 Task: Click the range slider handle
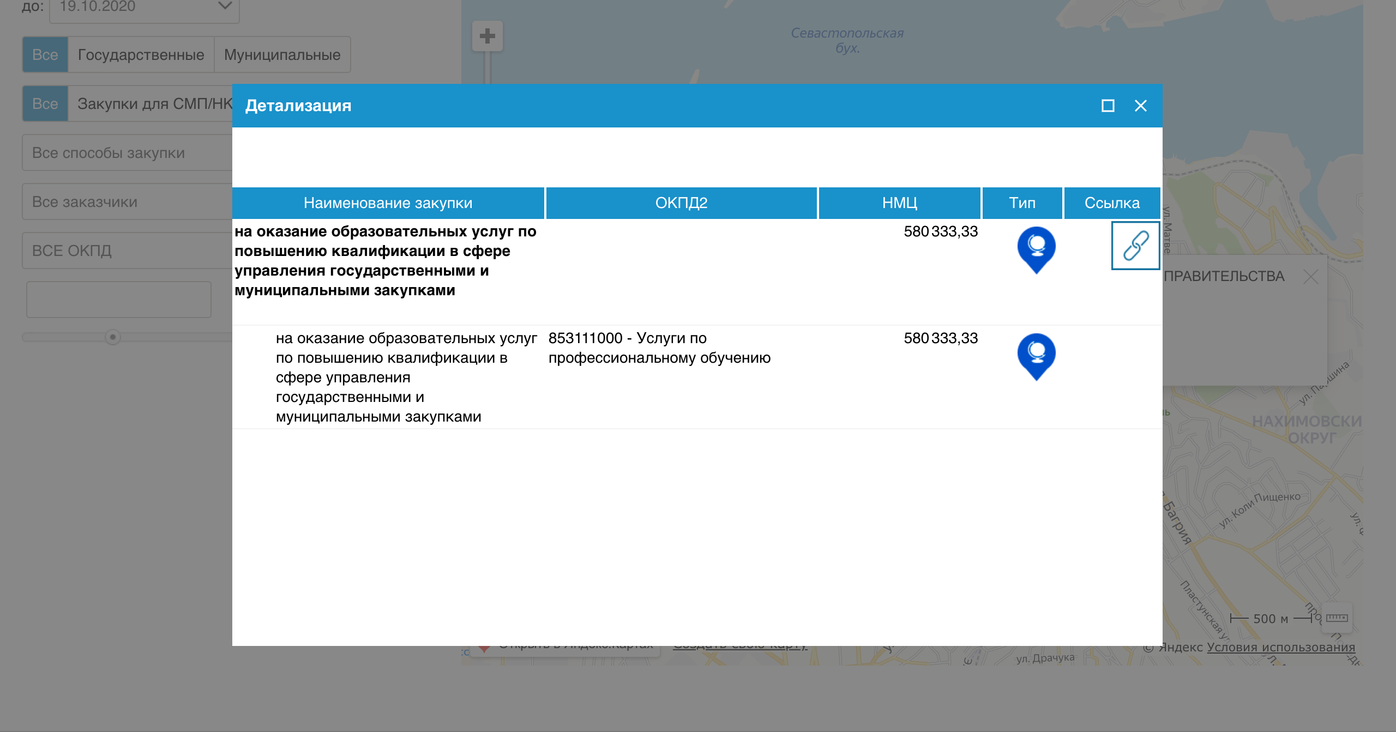[113, 337]
